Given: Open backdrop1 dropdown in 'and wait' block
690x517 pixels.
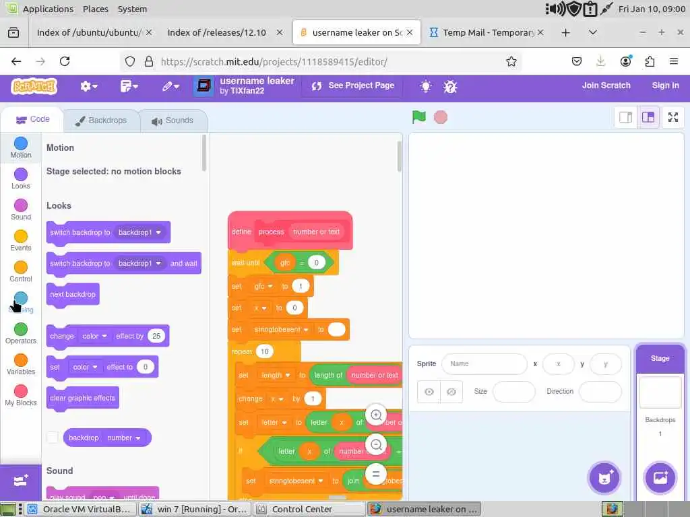Looking at the screenshot, I should pyautogui.click(x=139, y=263).
